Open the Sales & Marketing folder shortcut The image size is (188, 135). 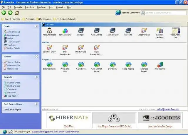point(11,19)
